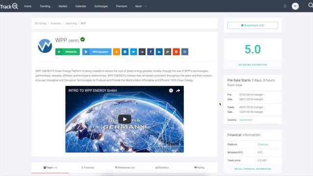Switch to the Financial tab
The width and height of the screenshot is (313, 176).
click(x=88, y=168)
